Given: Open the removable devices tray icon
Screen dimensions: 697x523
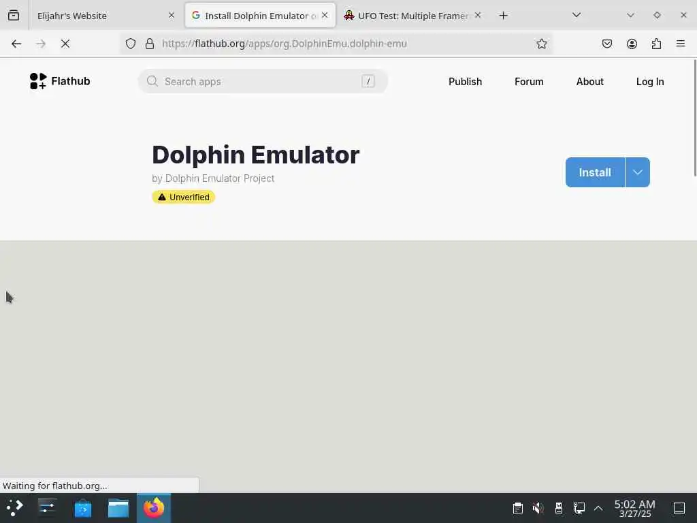Looking at the screenshot, I should pyautogui.click(x=559, y=508).
